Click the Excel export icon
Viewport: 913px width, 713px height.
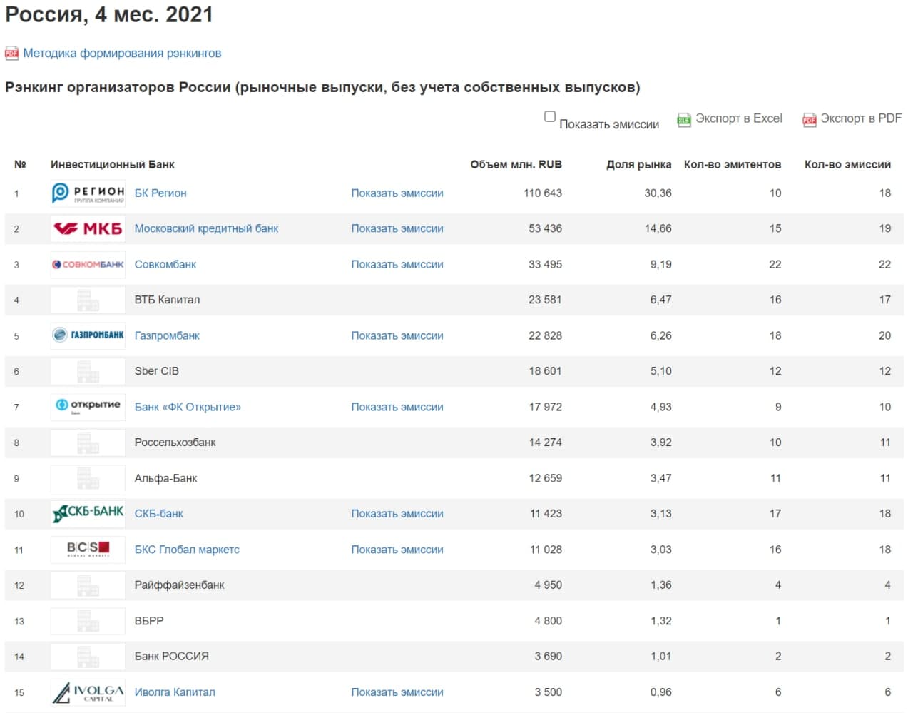683,120
